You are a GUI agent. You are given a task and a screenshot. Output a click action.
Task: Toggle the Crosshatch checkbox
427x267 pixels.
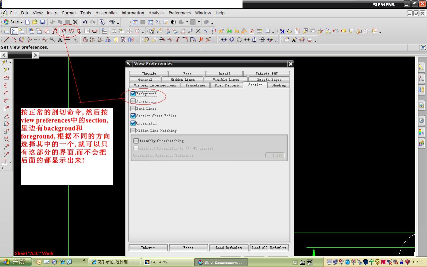133,123
